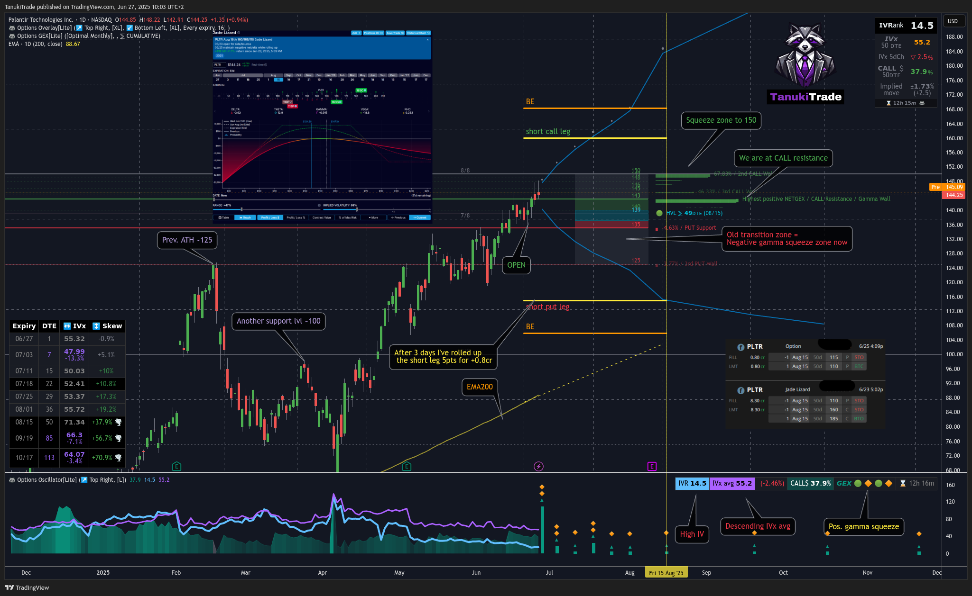The width and height of the screenshot is (972, 596).
Task: Click the Real-time help icon
Action: click(266, 65)
